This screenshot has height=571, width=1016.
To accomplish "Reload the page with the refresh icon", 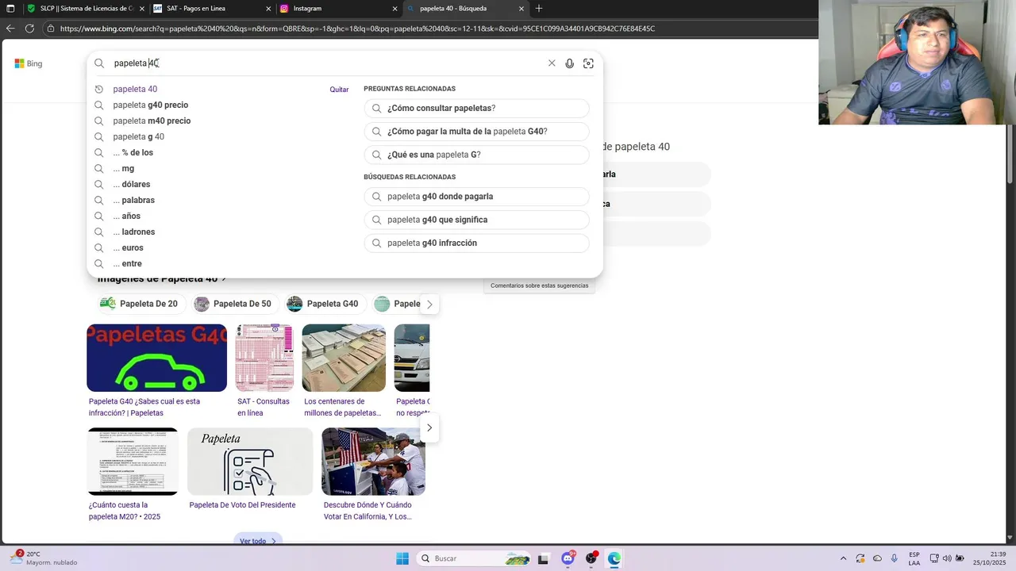I will [x=29, y=29].
